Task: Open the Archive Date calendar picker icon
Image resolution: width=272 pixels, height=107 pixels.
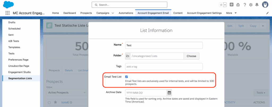Action: click(169, 93)
